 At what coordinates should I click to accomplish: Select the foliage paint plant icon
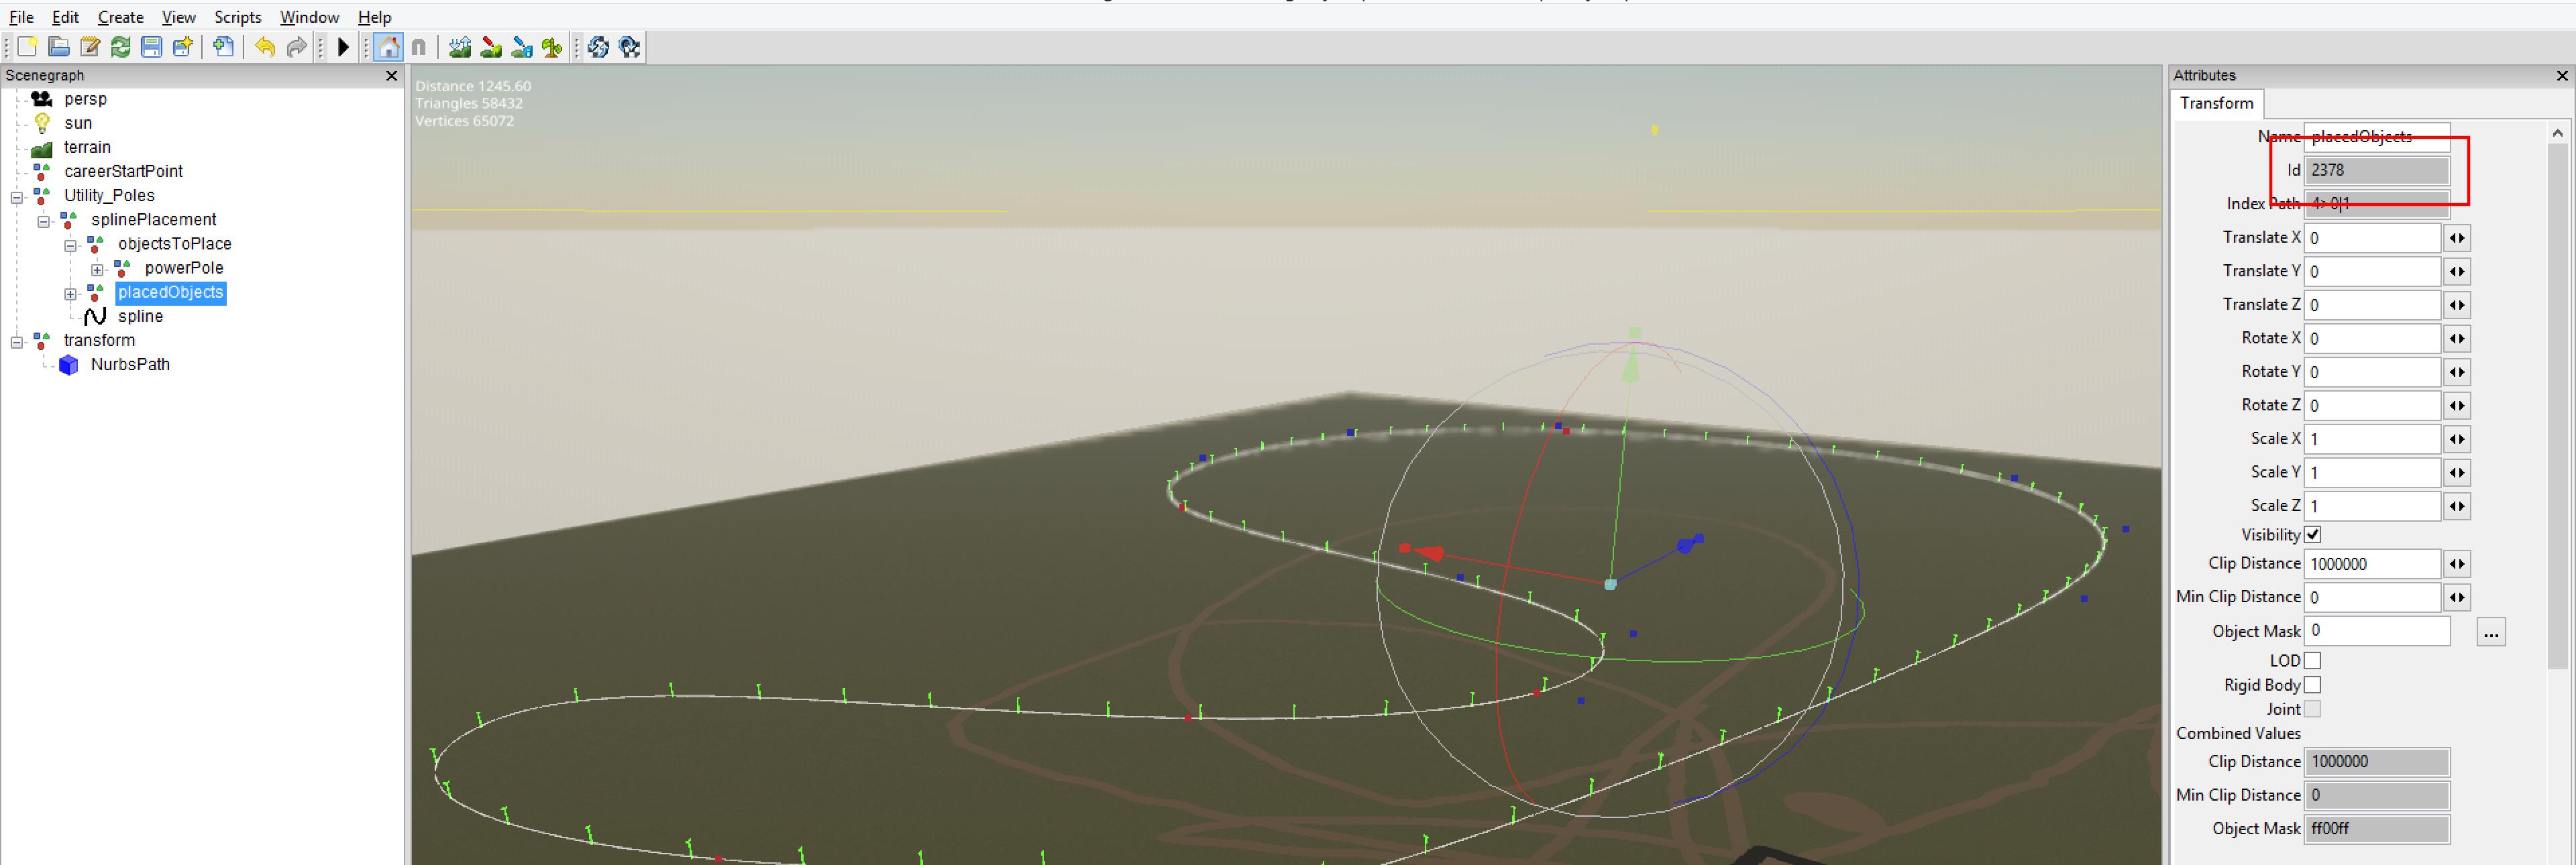tap(552, 47)
